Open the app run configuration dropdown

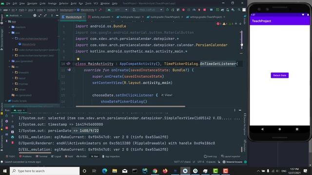pos(117,10)
